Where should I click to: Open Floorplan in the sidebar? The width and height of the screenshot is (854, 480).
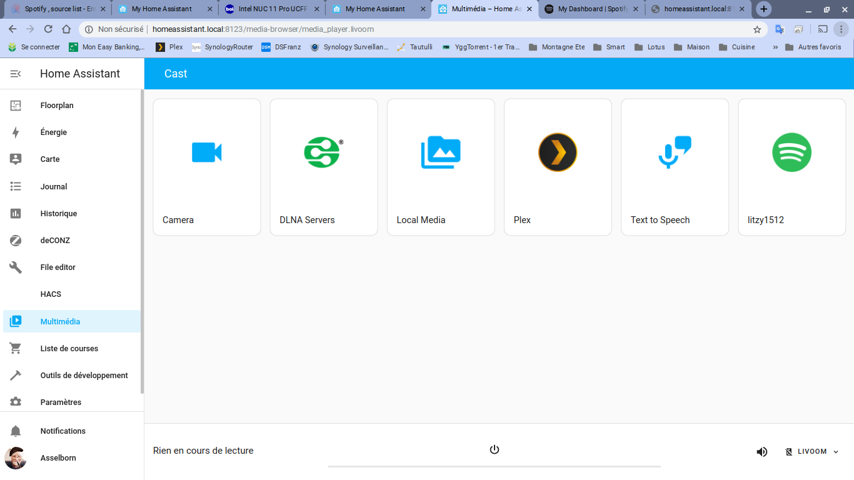pyautogui.click(x=72, y=106)
